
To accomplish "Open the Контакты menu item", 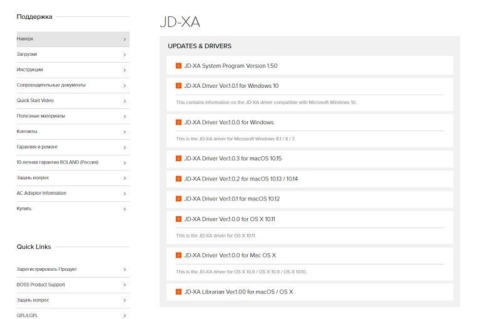I will (73, 132).
